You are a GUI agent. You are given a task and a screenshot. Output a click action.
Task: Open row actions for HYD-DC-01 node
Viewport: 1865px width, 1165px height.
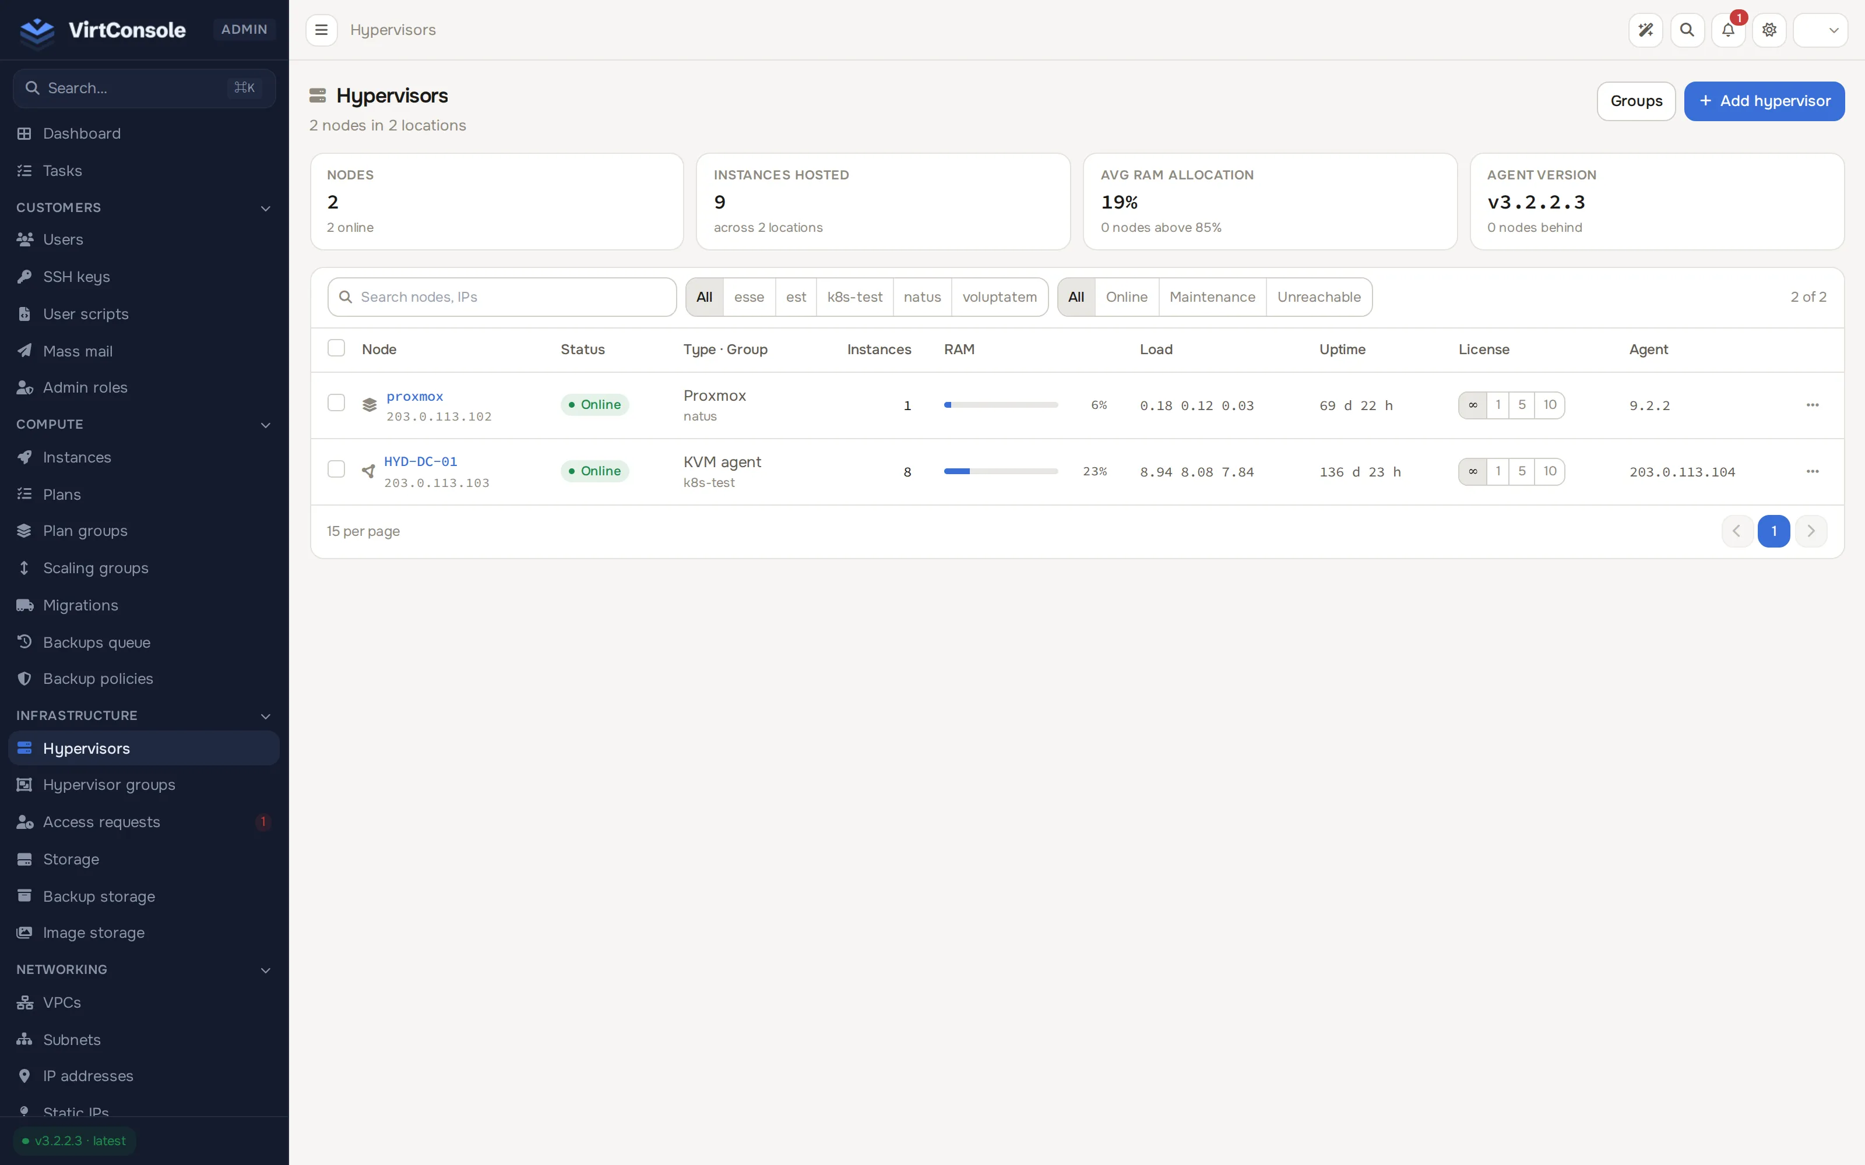point(1813,471)
